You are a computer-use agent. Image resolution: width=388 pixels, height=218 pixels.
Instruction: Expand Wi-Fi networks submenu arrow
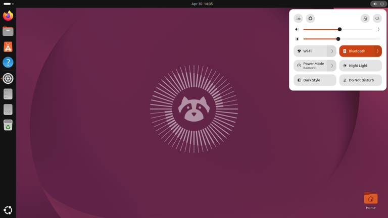[x=332, y=51]
